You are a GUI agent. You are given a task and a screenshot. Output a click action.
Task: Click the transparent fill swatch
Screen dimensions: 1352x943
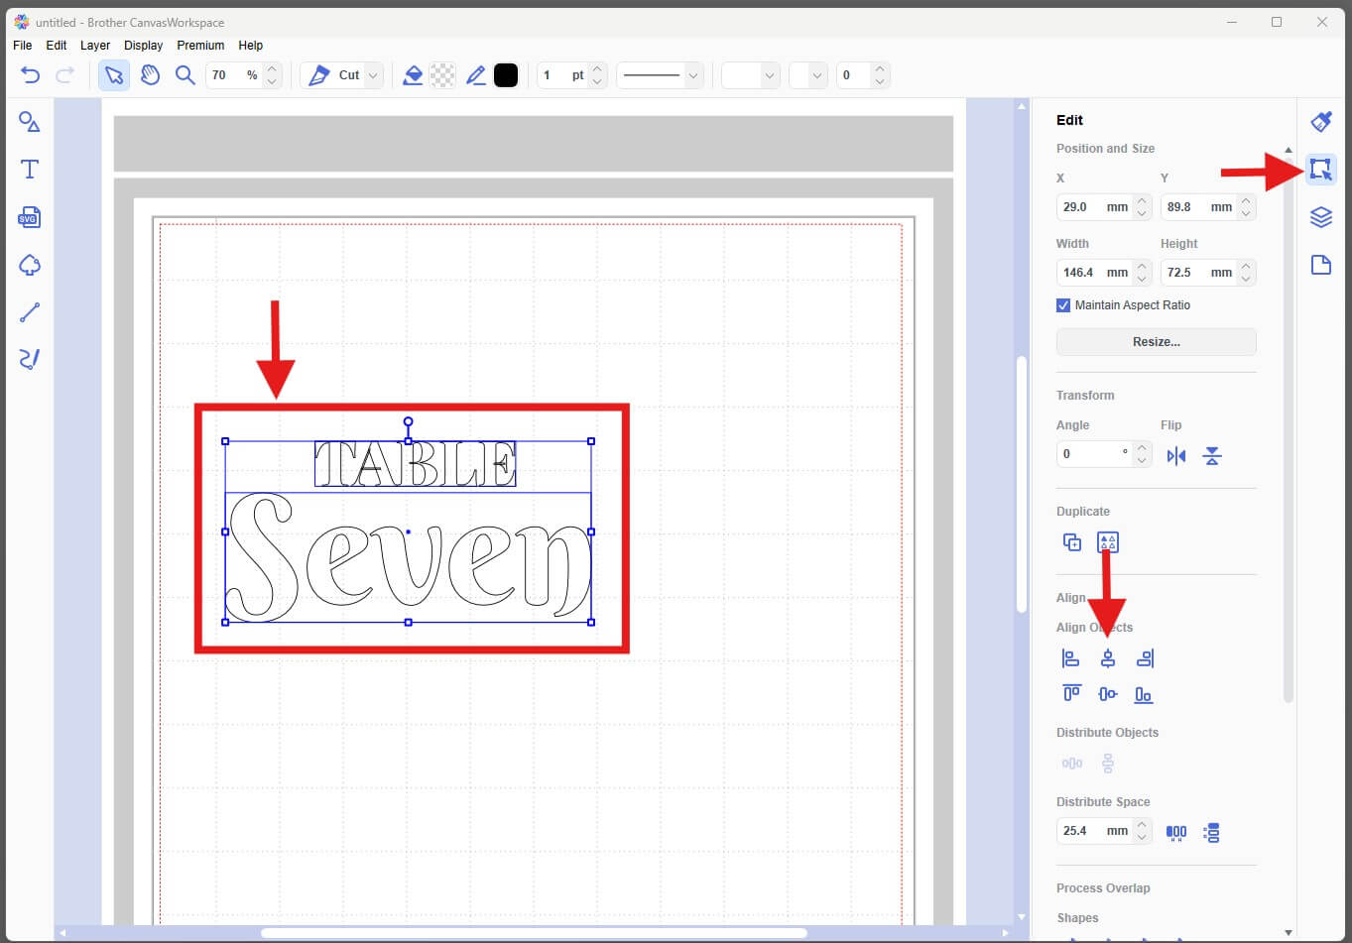click(x=443, y=75)
